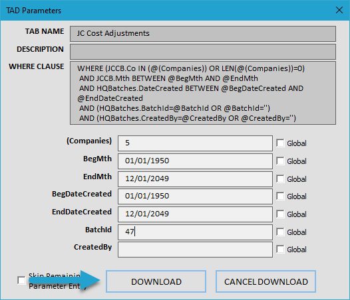The height and width of the screenshot is (300, 350).
Task: Click the CANCEL DOWNLOAD button
Action: [x=266, y=281]
